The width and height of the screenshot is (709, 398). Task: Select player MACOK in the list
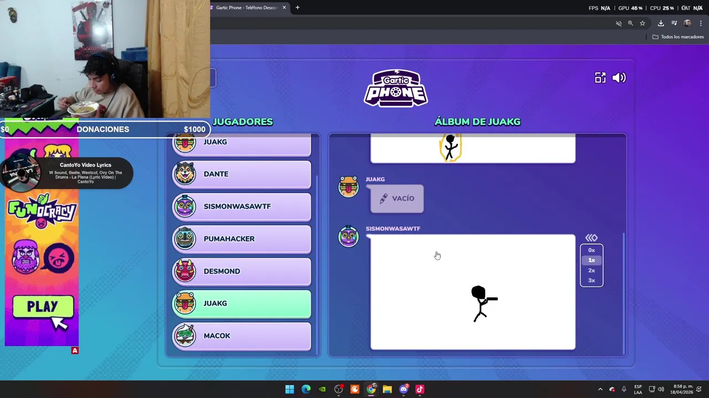242,336
